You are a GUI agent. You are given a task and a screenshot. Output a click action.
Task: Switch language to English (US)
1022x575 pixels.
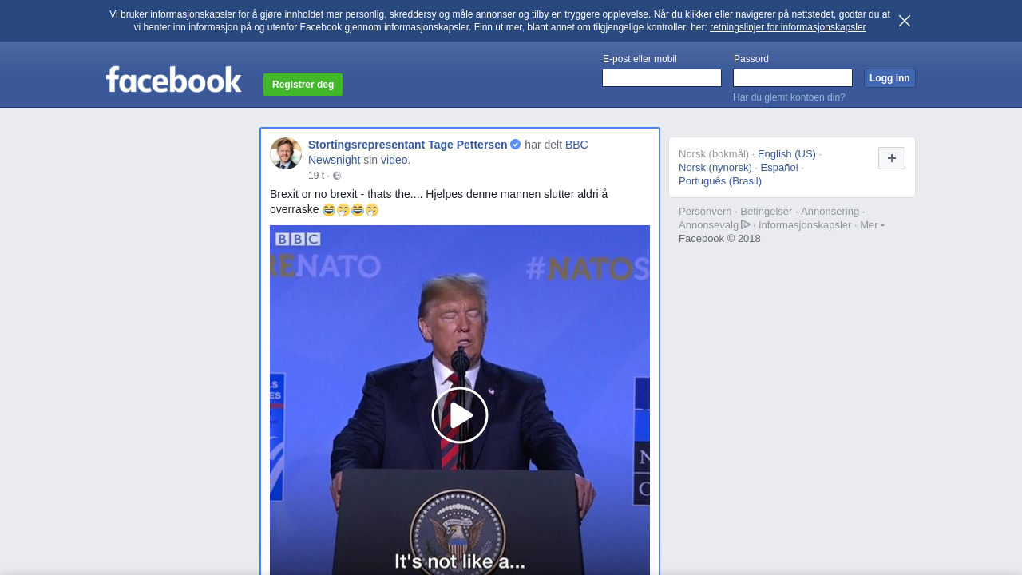[x=786, y=154]
